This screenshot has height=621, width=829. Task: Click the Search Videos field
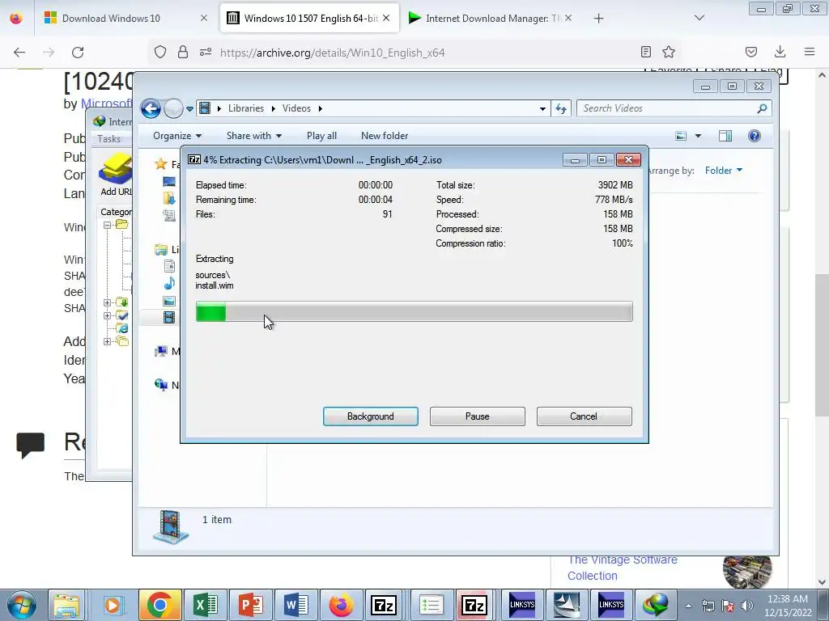(674, 108)
